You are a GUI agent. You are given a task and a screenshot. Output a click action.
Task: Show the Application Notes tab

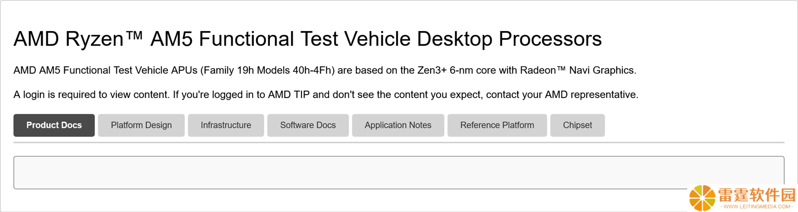point(398,125)
